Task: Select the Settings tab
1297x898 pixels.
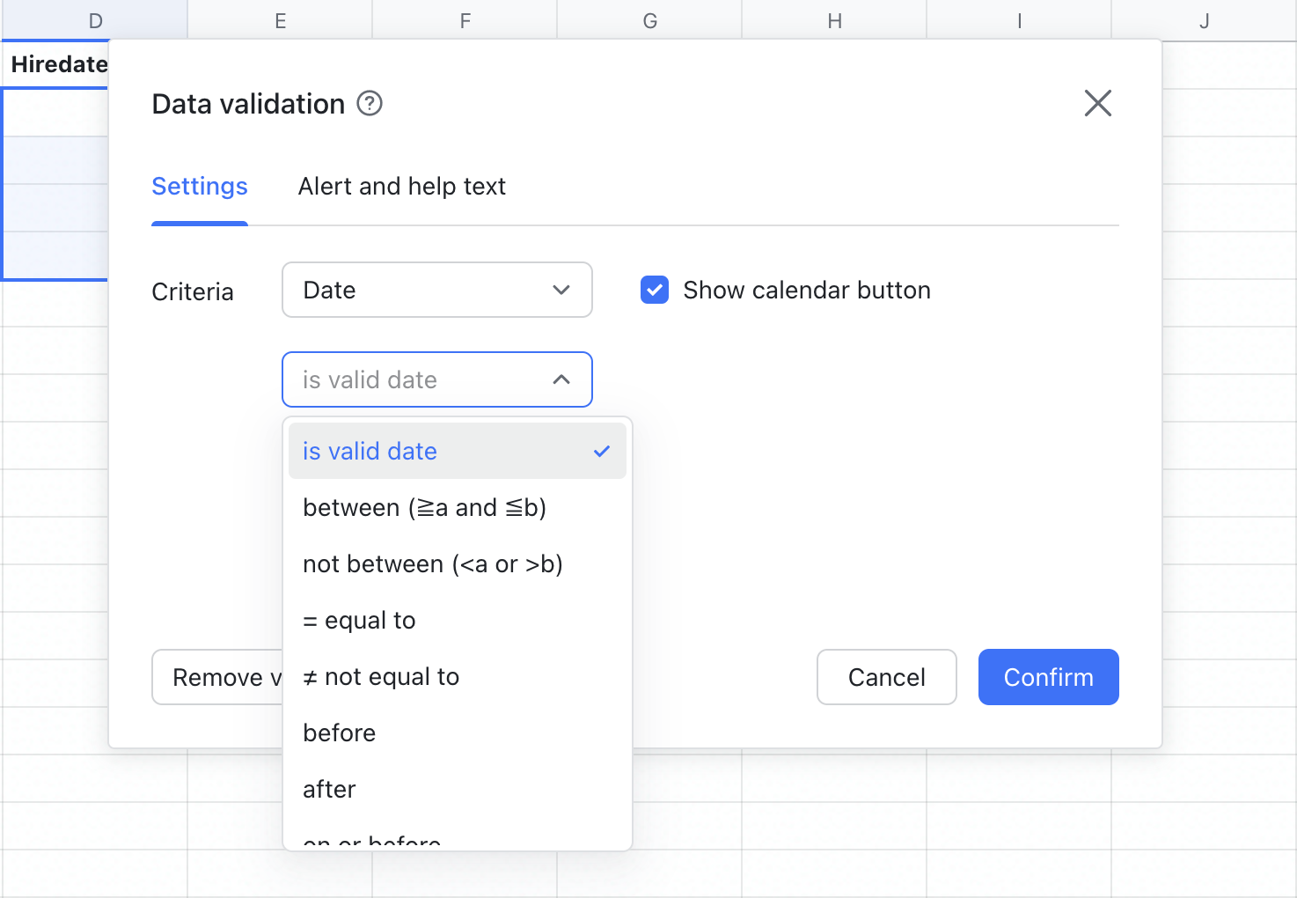Action: [x=199, y=186]
